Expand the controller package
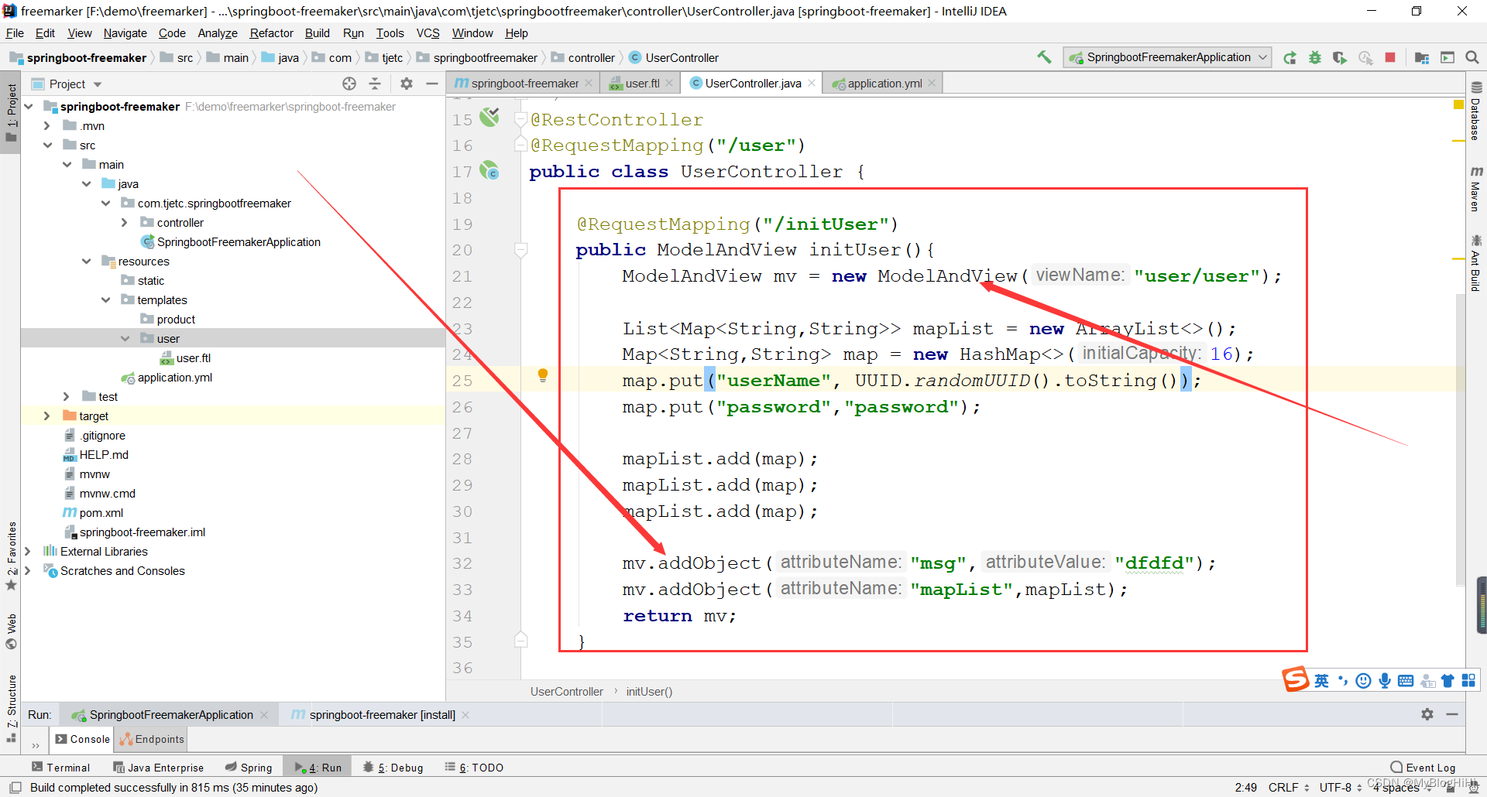The image size is (1487, 797). 125,223
